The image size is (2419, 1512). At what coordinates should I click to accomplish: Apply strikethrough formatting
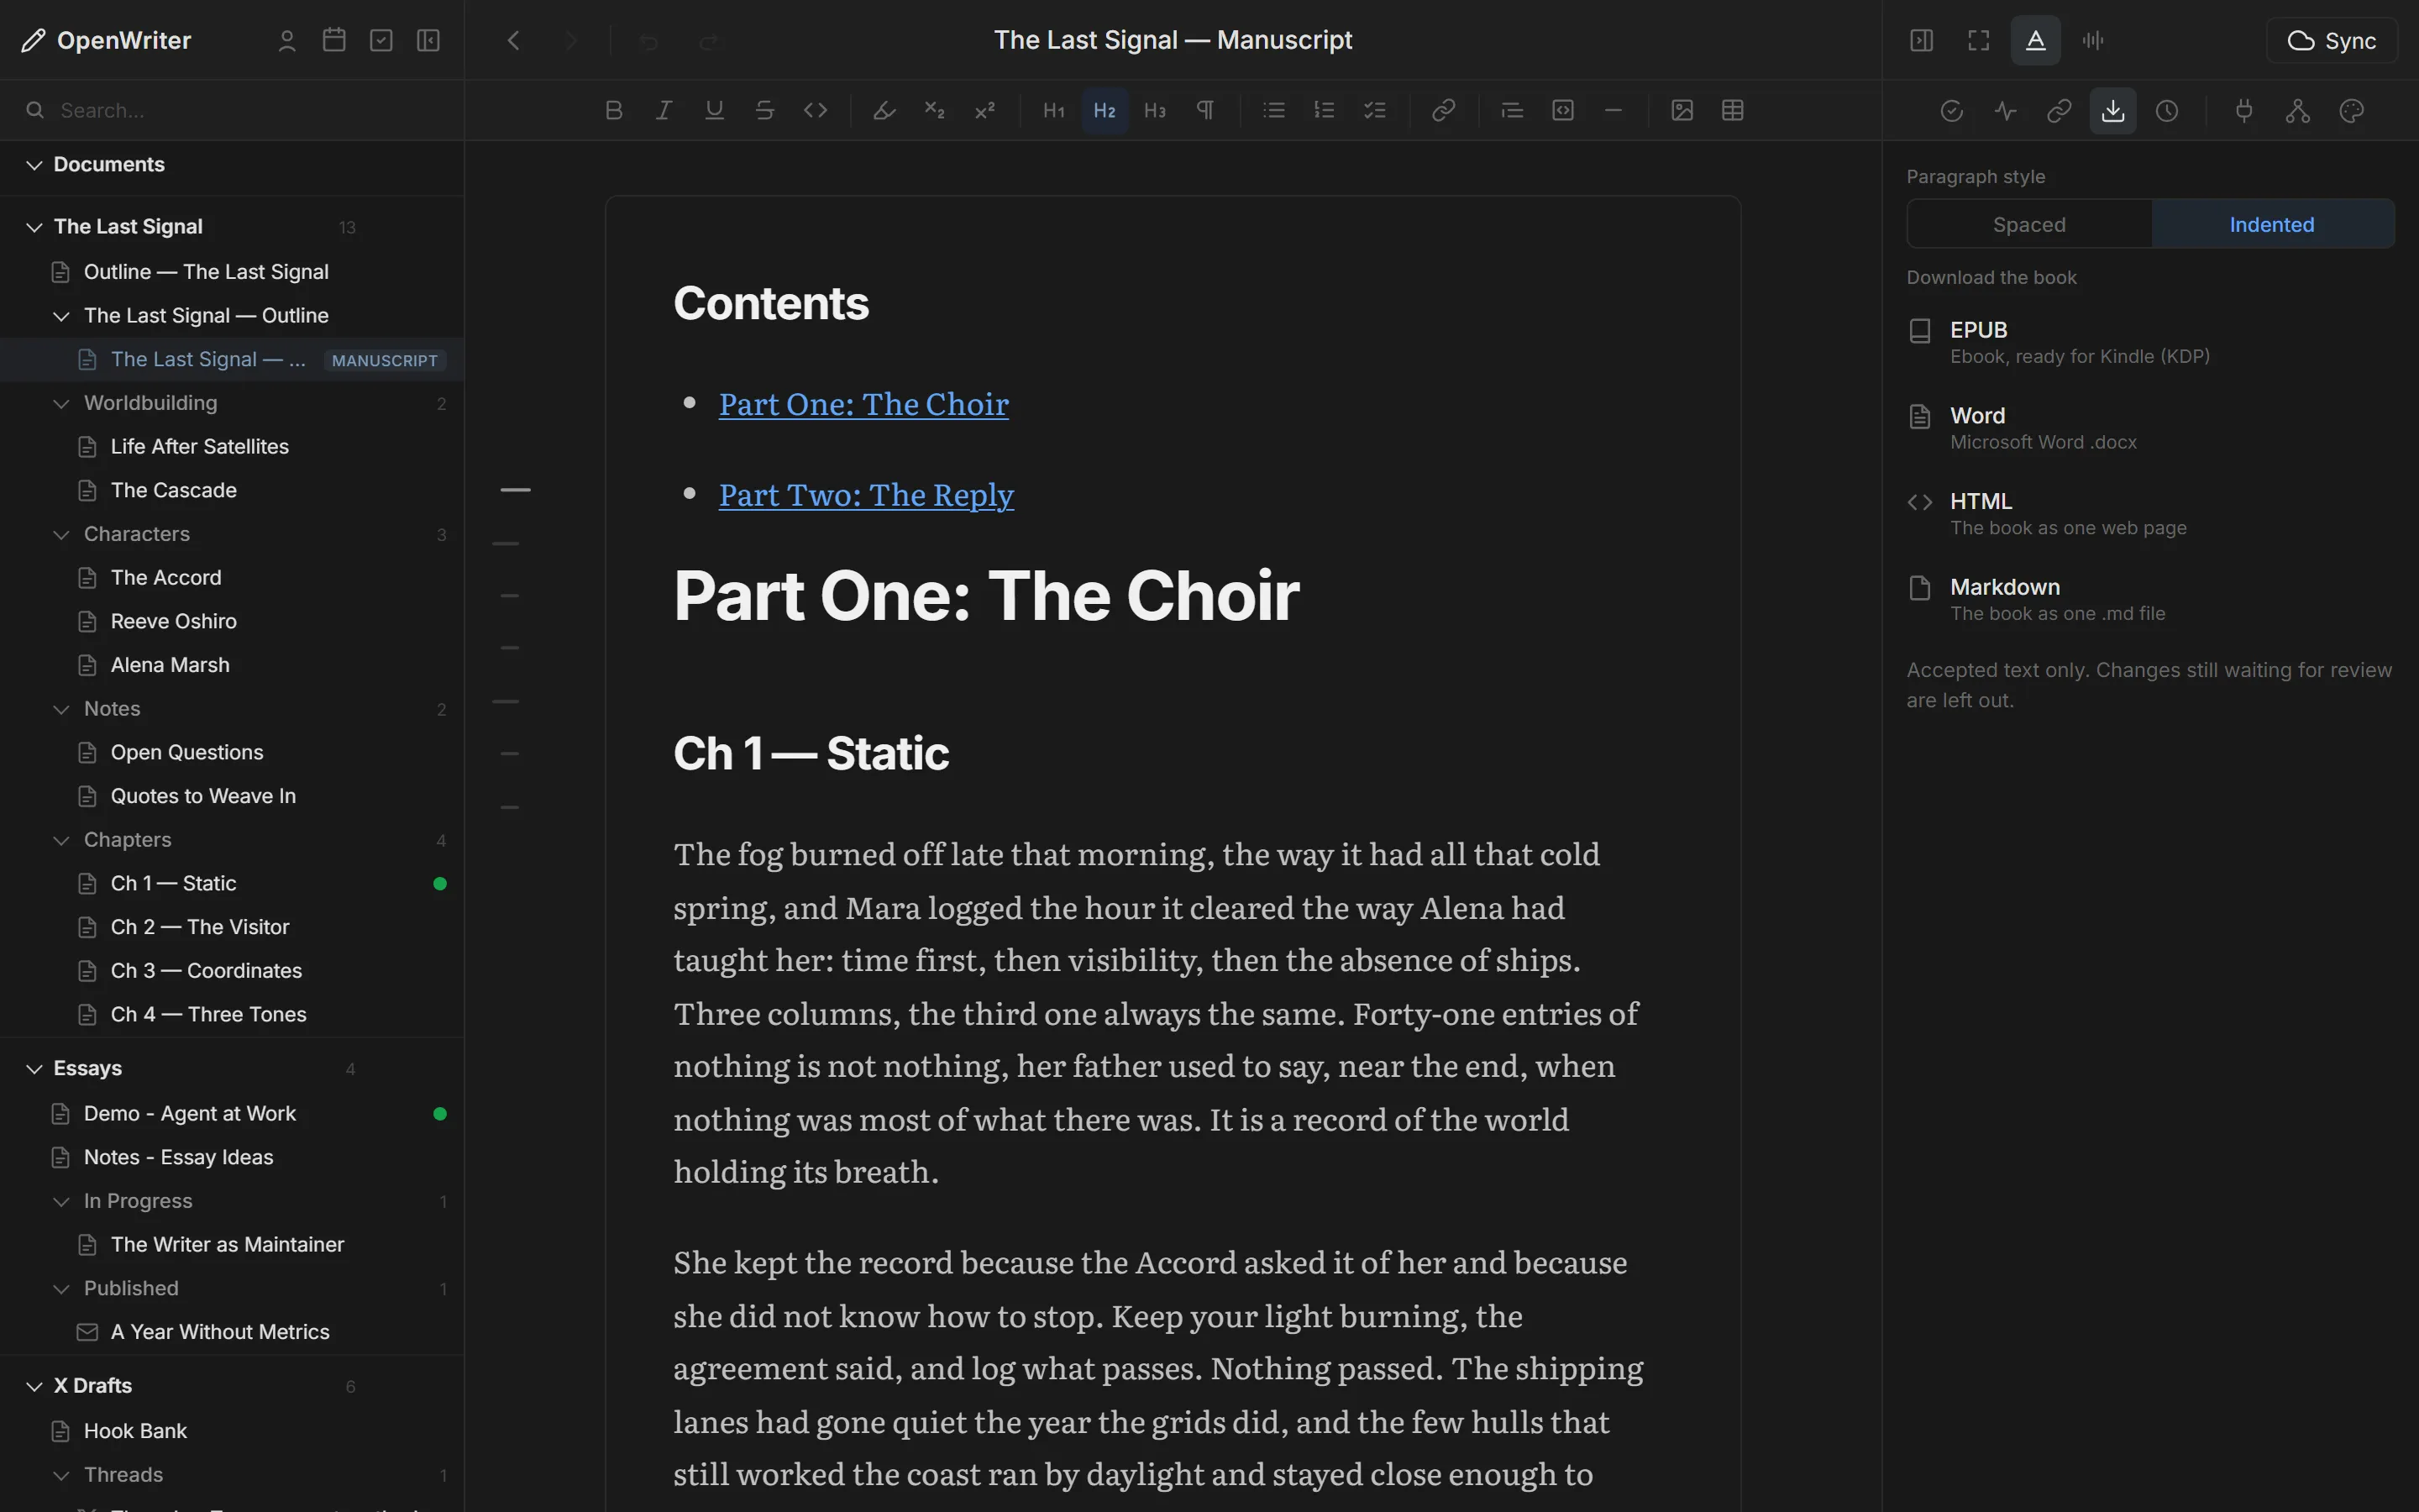pyautogui.click(x=764, y=110)
